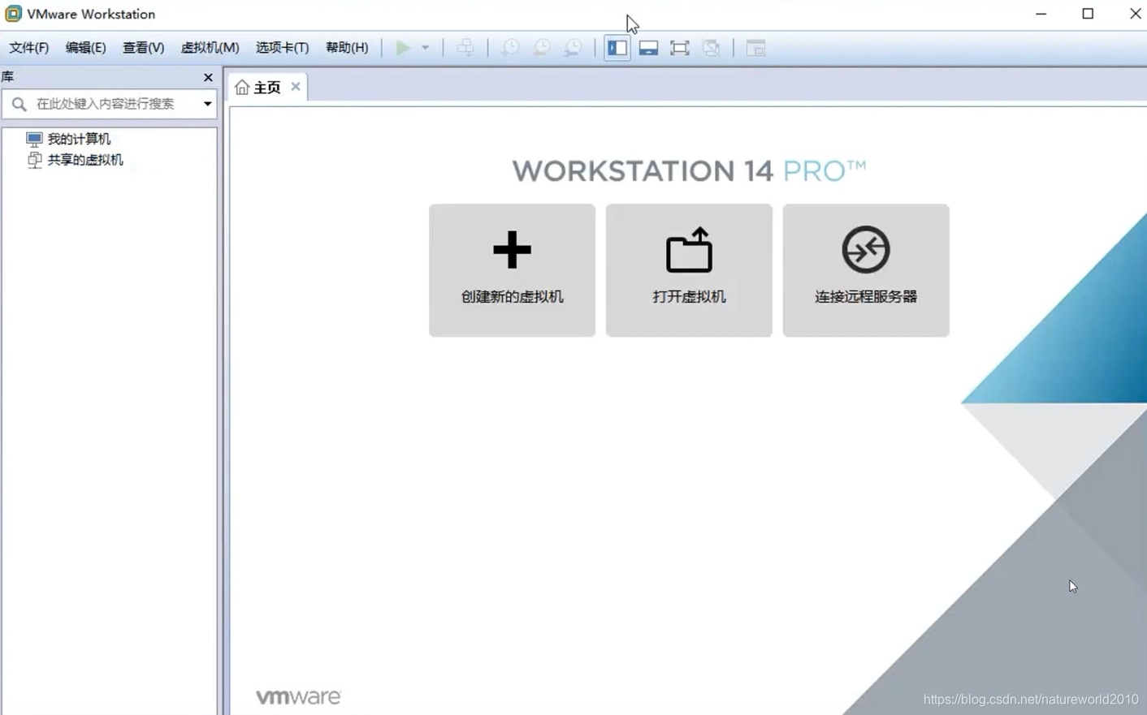This screenshot has width=1147, height=715.
Task: Click the manage snapshots wrench icon
Action: click(x=573, y=48)
